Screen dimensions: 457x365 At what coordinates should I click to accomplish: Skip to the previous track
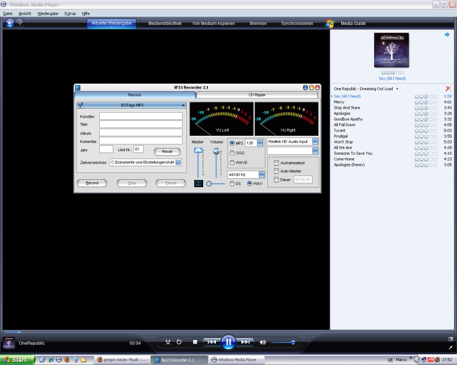click(x=212, y=342)
